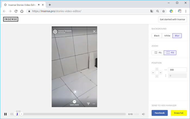Click the blue playhead marker
Viewport: 190px width, 119px height.
pos(17,114)
